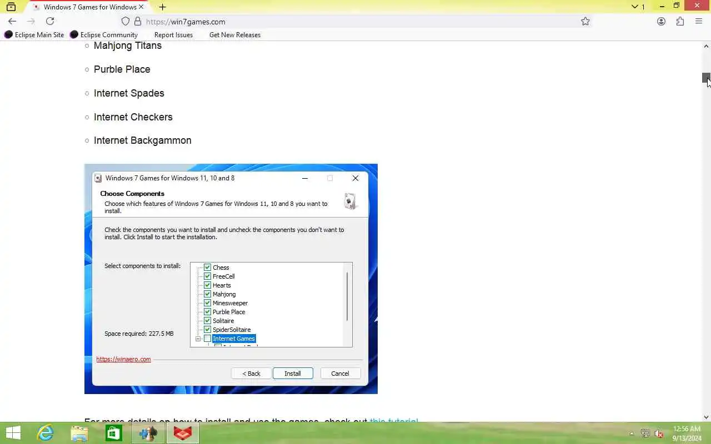Click the page scrollbar down arrow
The width and height of the screenshot is (711, 444).
tap(706, 417)
